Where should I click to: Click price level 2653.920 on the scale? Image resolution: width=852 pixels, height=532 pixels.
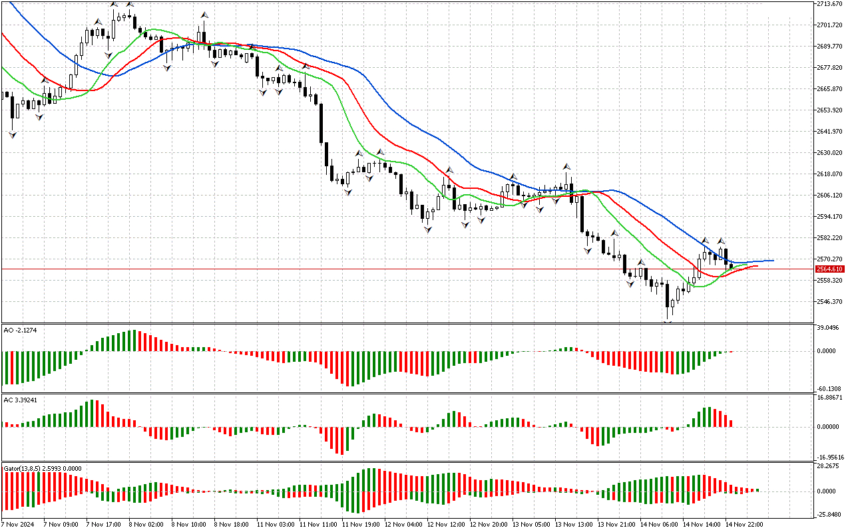pyautogui.click(x=830, y=110)
